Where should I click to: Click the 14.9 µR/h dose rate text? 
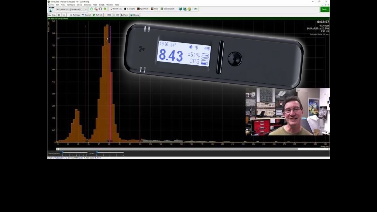click(318, 29)
